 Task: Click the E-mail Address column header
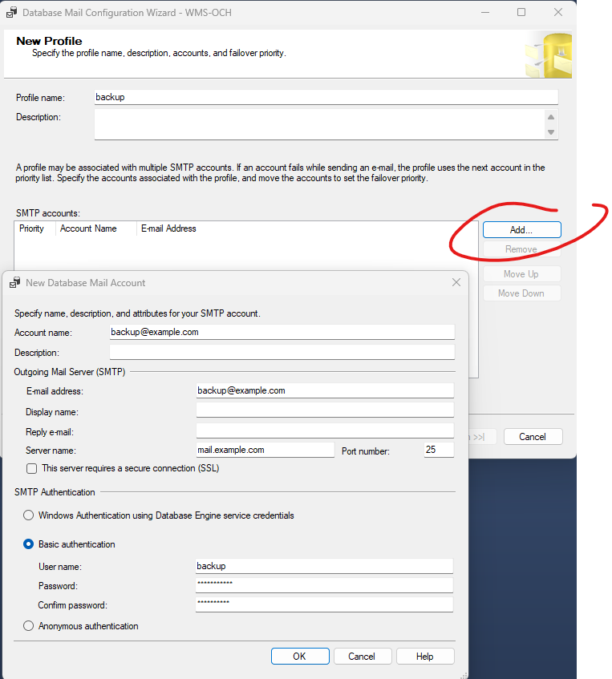[168, 229]
